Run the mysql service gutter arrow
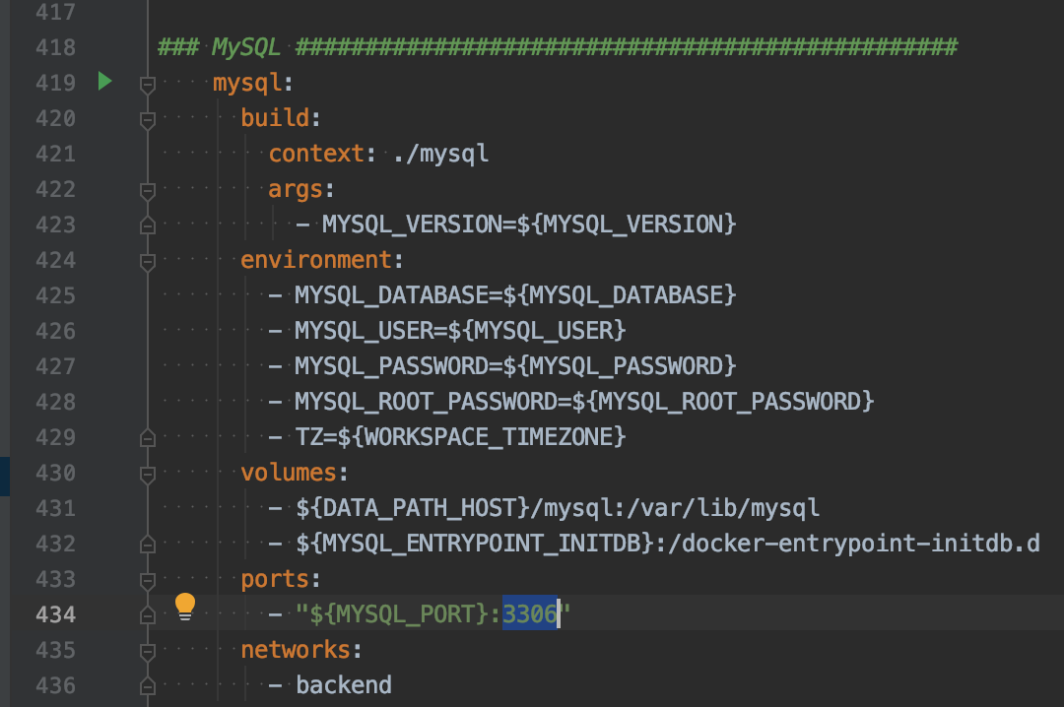The width and height of the screenshot is (1064, 707). [x=104, y=82]
